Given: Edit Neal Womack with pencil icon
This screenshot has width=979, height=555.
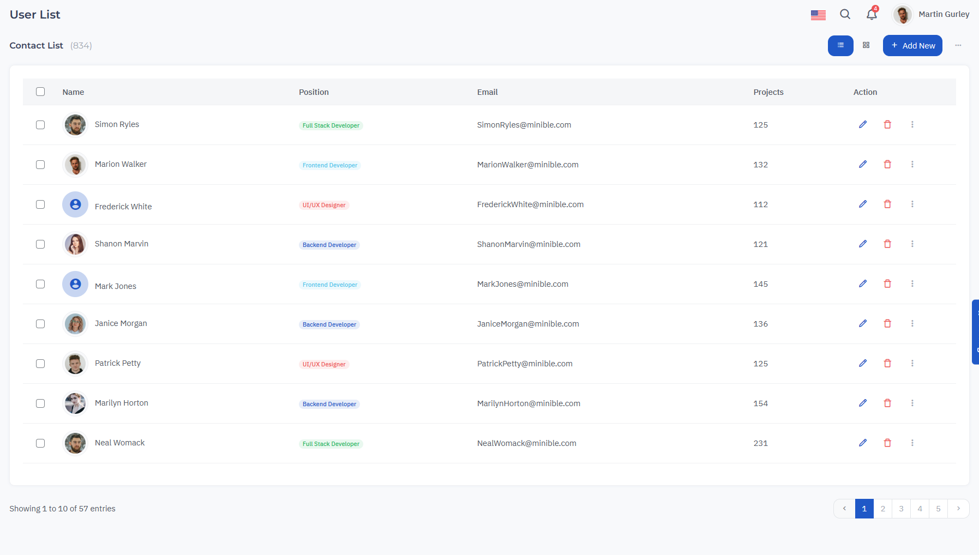Looking at the screenshot, I should pyautogui.click(x=863, y=443).
